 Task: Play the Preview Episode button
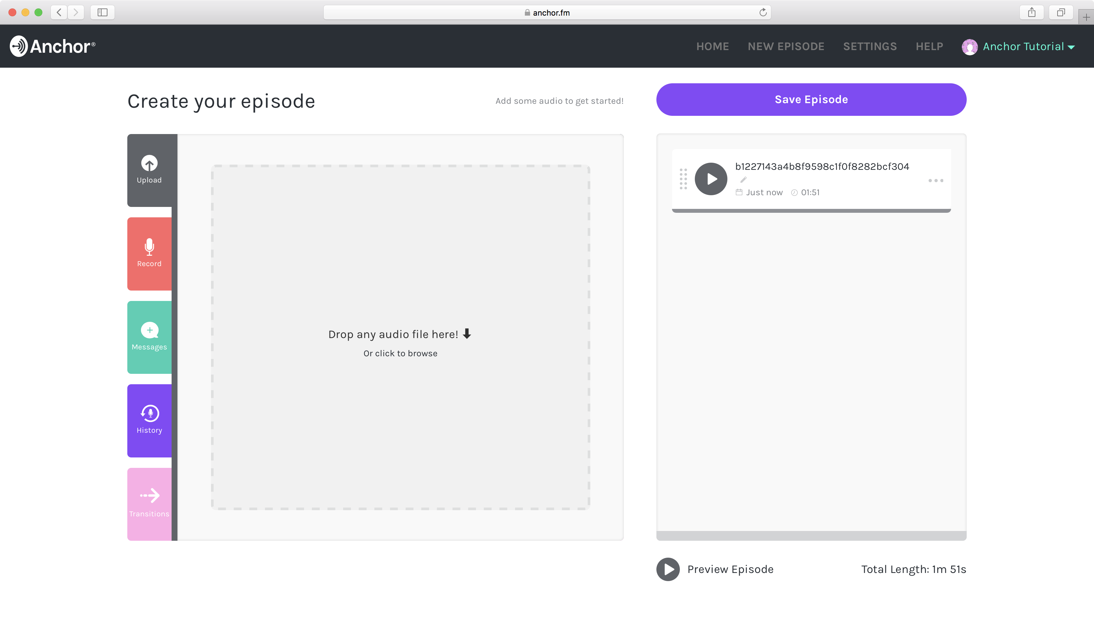[668, 569]
